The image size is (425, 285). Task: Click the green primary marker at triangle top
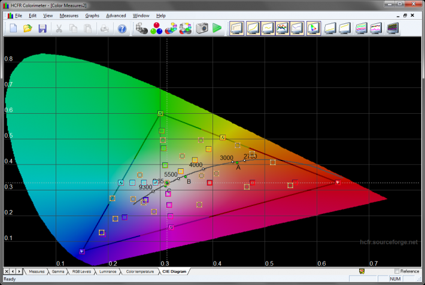pyautogui.click(x=160, y=113)
